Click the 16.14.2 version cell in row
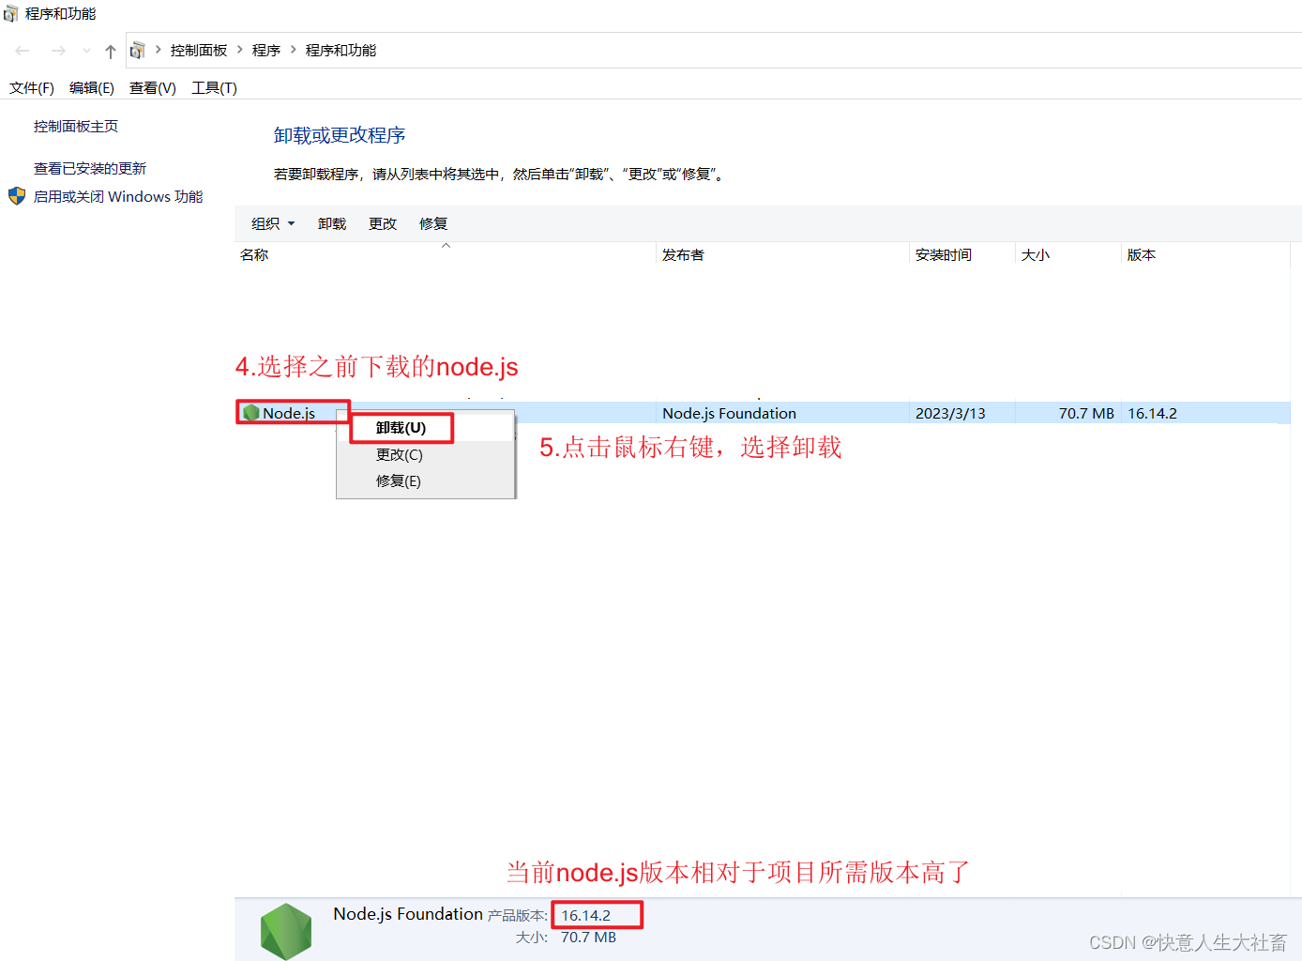The width and height of the screenshot is (1302, 961). point(1152,413)
